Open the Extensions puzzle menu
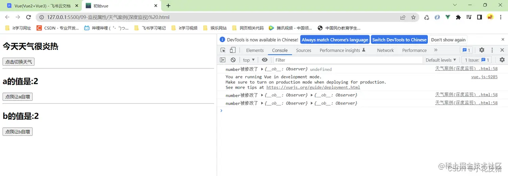The width and height of the screenshot is (508, 176). [x=458, y=17]
